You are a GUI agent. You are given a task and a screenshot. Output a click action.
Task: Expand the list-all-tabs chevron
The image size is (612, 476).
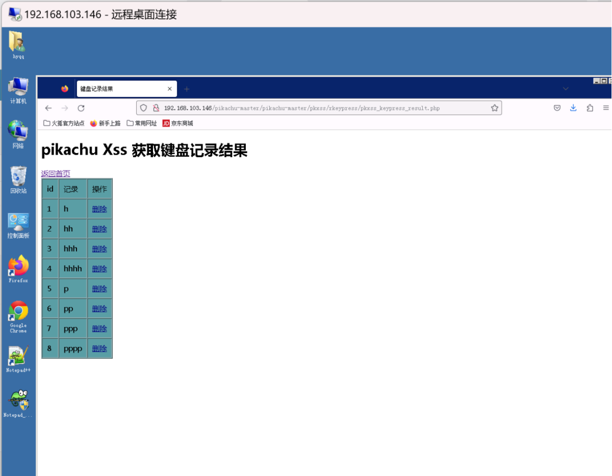565,89
